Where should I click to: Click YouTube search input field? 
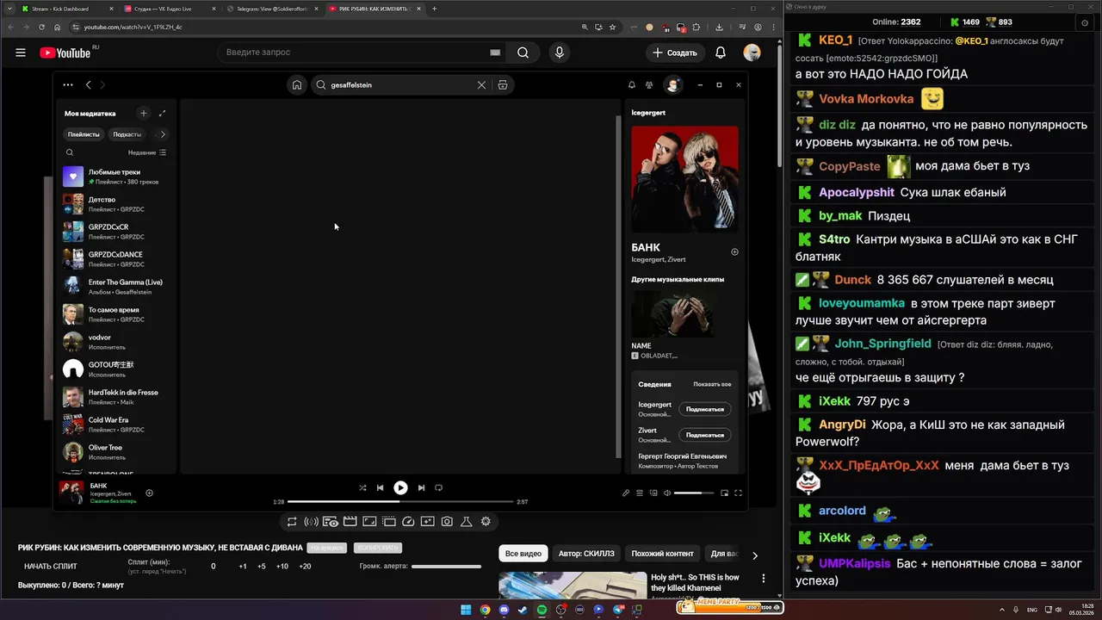pyautogui.click(x=353, y=53)
